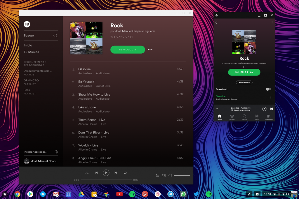Viewport: 299px width, 199px height.
Task: Open the Play Store from the shelf
Action: pyautogui.click(x=30, y=194)
